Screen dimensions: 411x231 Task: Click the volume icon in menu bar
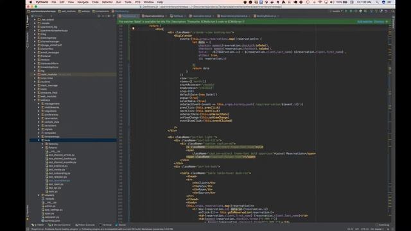pos(332,2)
